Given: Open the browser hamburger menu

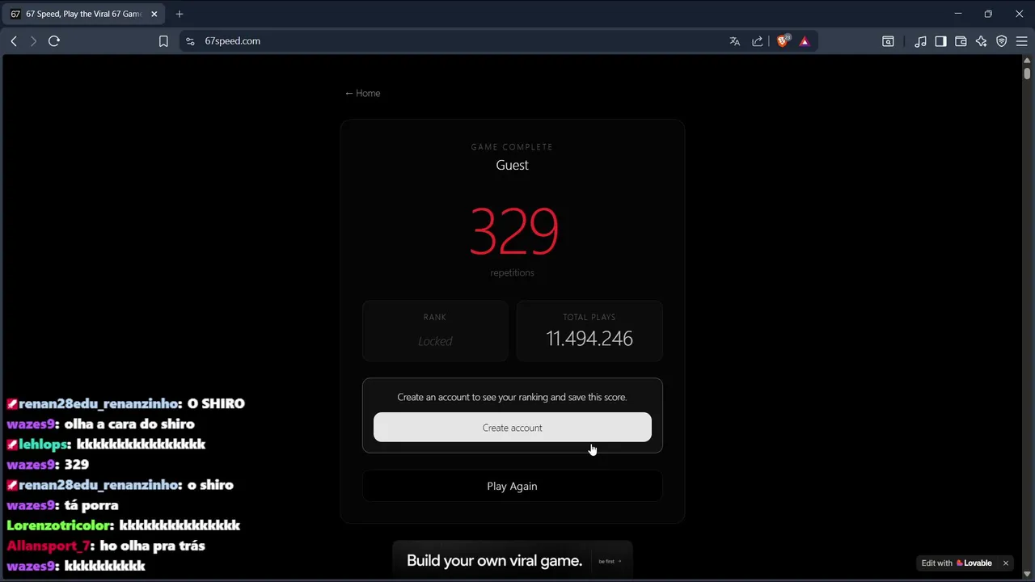Looking at the screenshot, I should click(1021, 41).
